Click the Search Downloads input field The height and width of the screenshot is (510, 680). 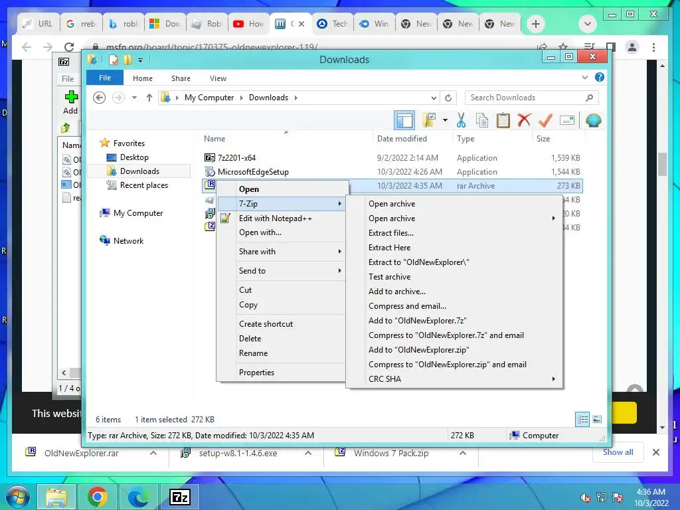525,98
